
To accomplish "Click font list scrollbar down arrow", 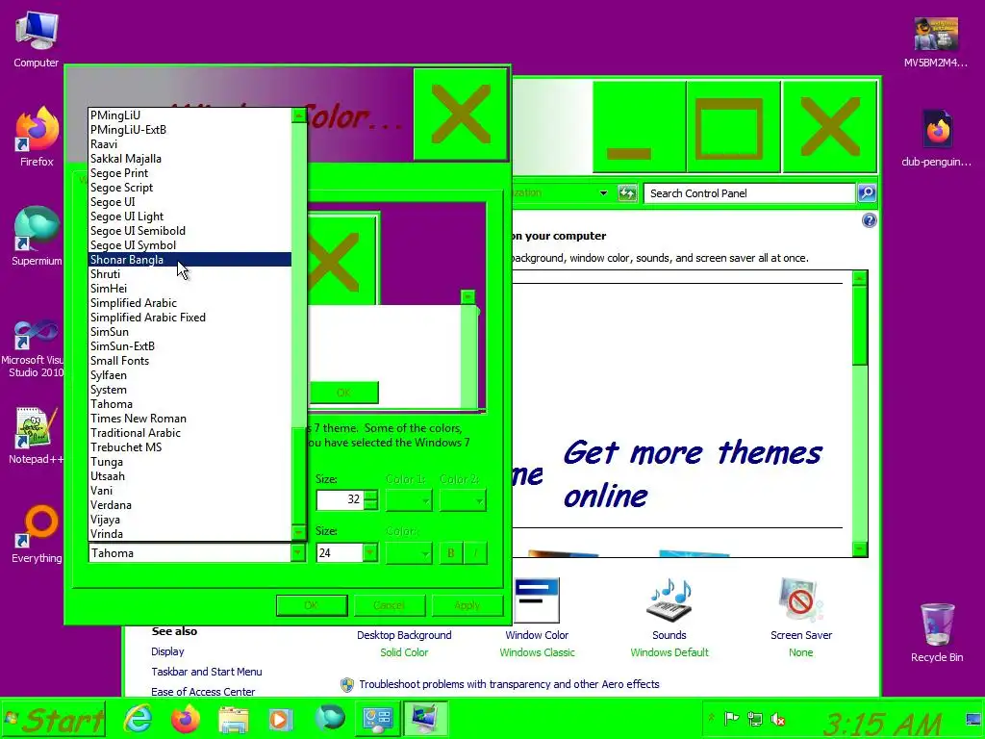I will coord(298,533).
